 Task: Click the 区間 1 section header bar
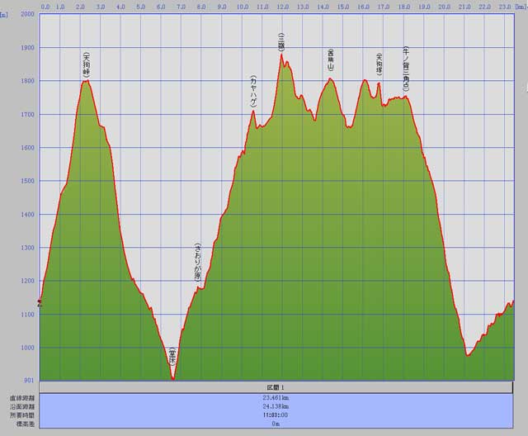click(x=275, y=387)
